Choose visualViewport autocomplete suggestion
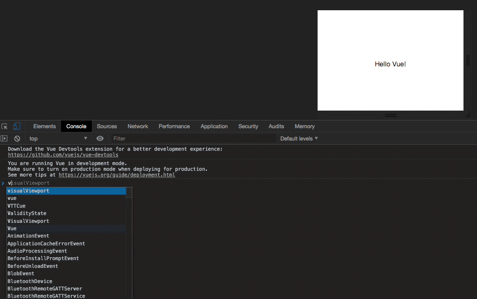This screenshot has width=477, height=299. [x=66, y=191]
